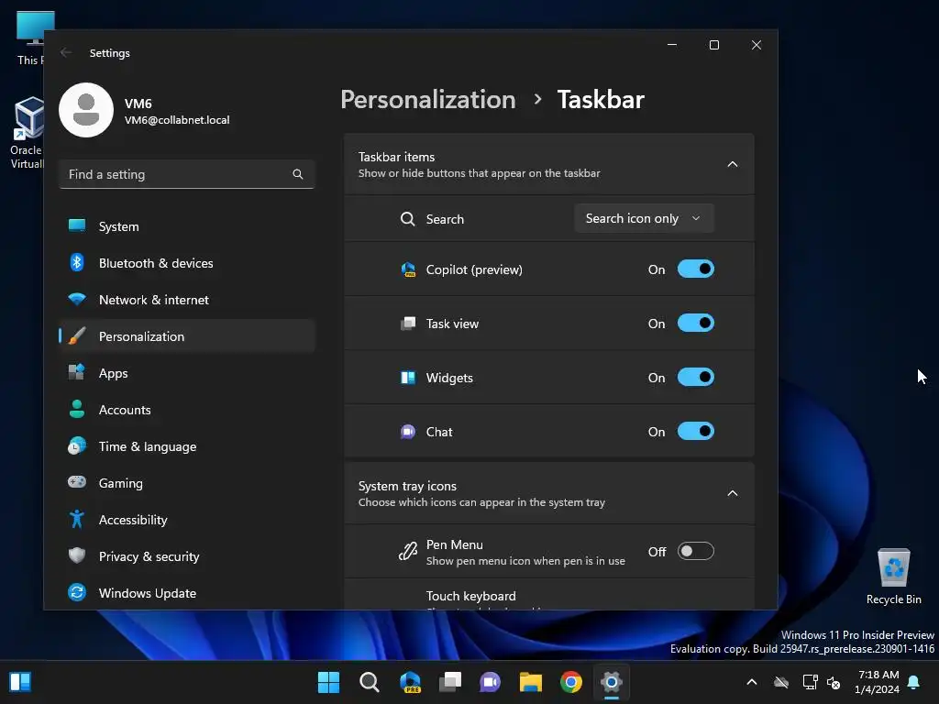This screenshot has width=939, height=704.
Task: Select the Recycle Bin desktop icon
Action: pos(893,577)
